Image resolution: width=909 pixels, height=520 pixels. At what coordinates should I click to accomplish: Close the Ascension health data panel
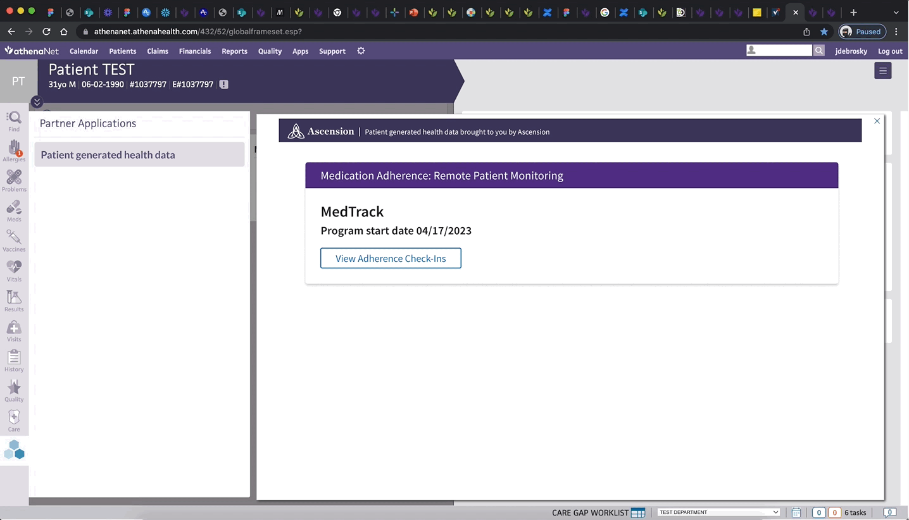click(877, 121)
